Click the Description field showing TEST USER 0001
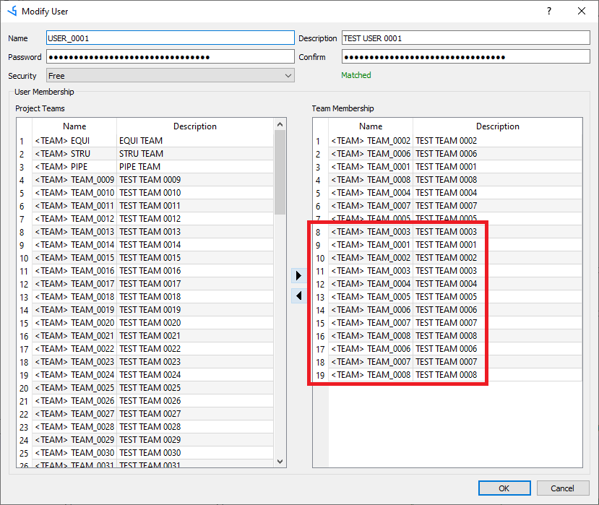The height and width of the screenshot is (505, 599). click(465, 38)
